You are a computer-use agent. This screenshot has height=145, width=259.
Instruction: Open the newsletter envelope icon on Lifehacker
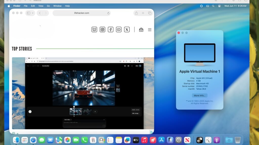pos(141,29)
